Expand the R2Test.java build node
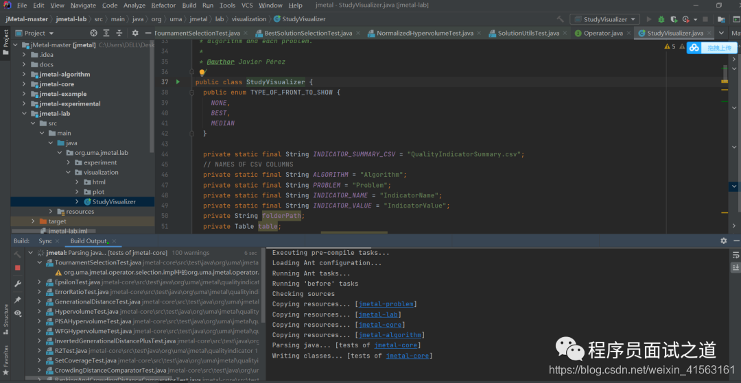Image resolution: width=741 pixels, height=383 pixels. pyautogui.click(x=40, y=350)
